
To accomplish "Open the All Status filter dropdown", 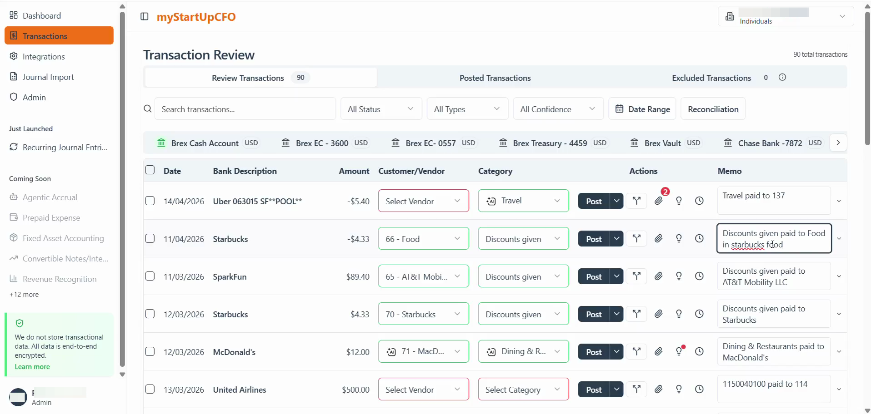I will 381,109.
